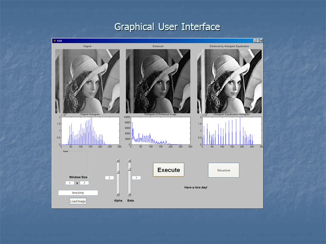Viewport: 326px width, 244px height.
Task: Click the Original Lena image
Action: pyautogui.click(x=87, y=81)
